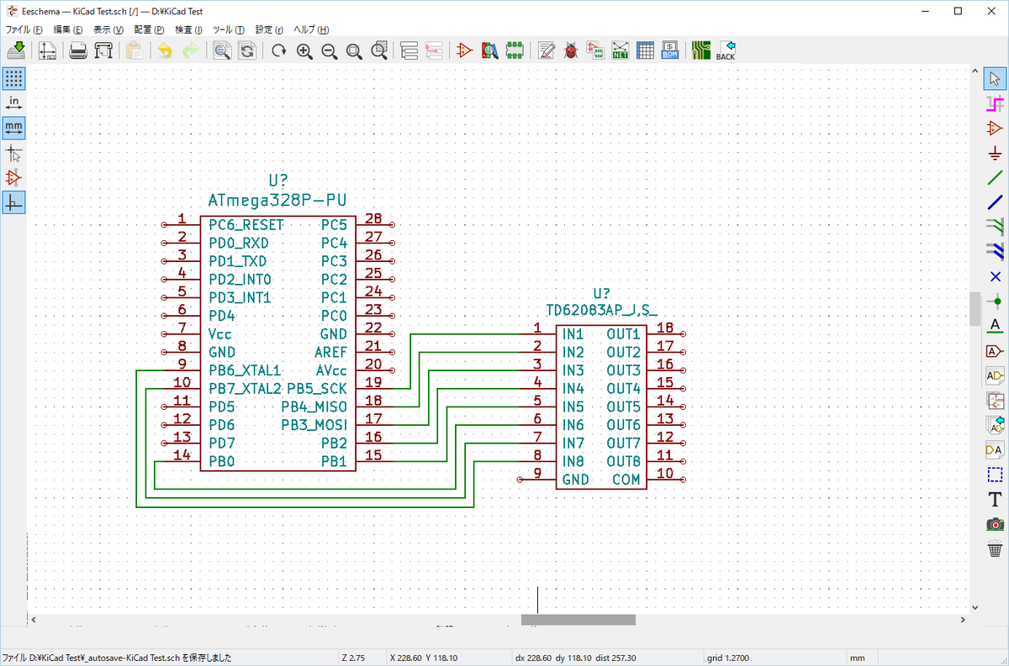
Task: Open the plot schematic tool
Action: (x=103, y=50)
